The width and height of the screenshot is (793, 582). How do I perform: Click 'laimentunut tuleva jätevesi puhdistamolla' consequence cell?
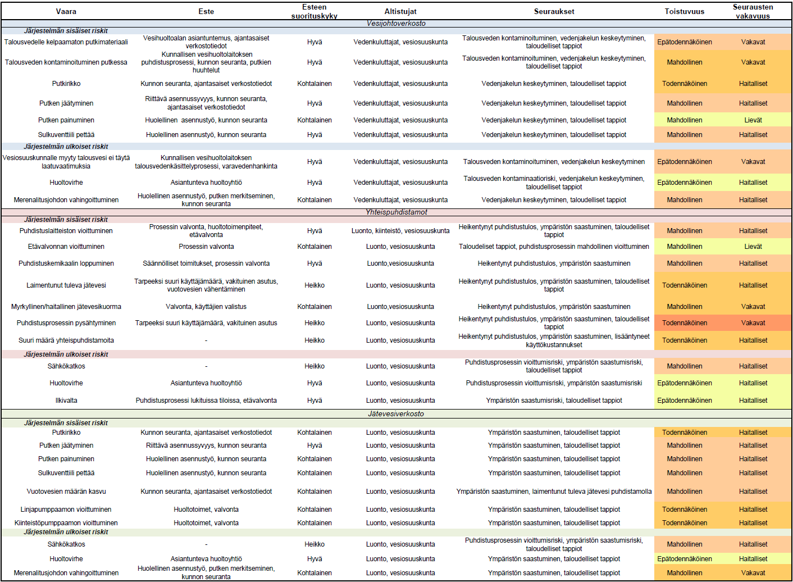(x=554, y=492)
